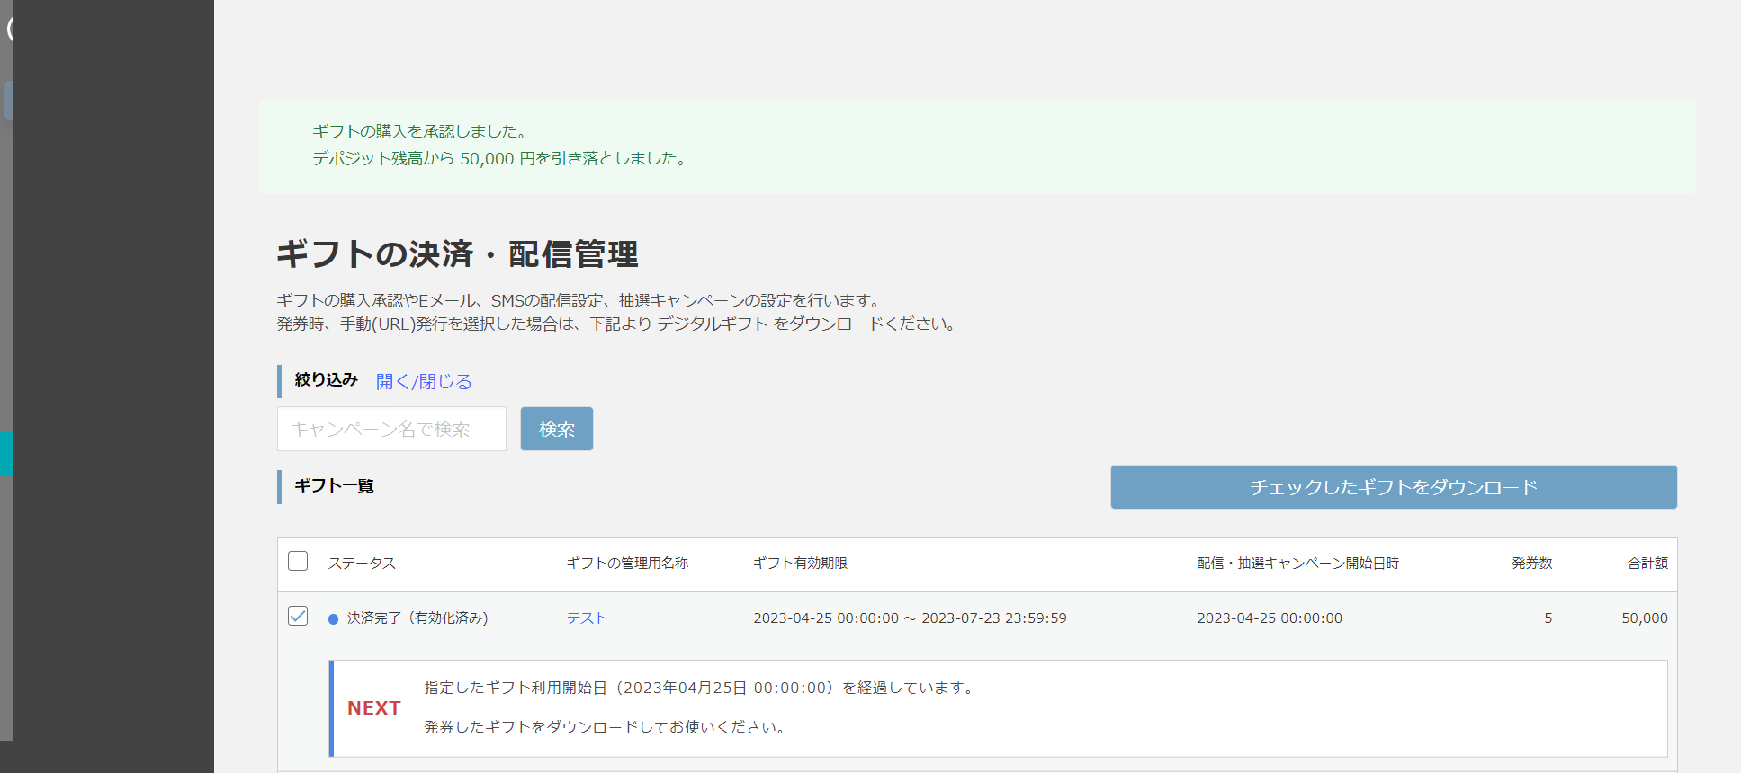
Task: Click the ギフト有効期限 column header
Action: pyautogui.click(x=800, y=564)
